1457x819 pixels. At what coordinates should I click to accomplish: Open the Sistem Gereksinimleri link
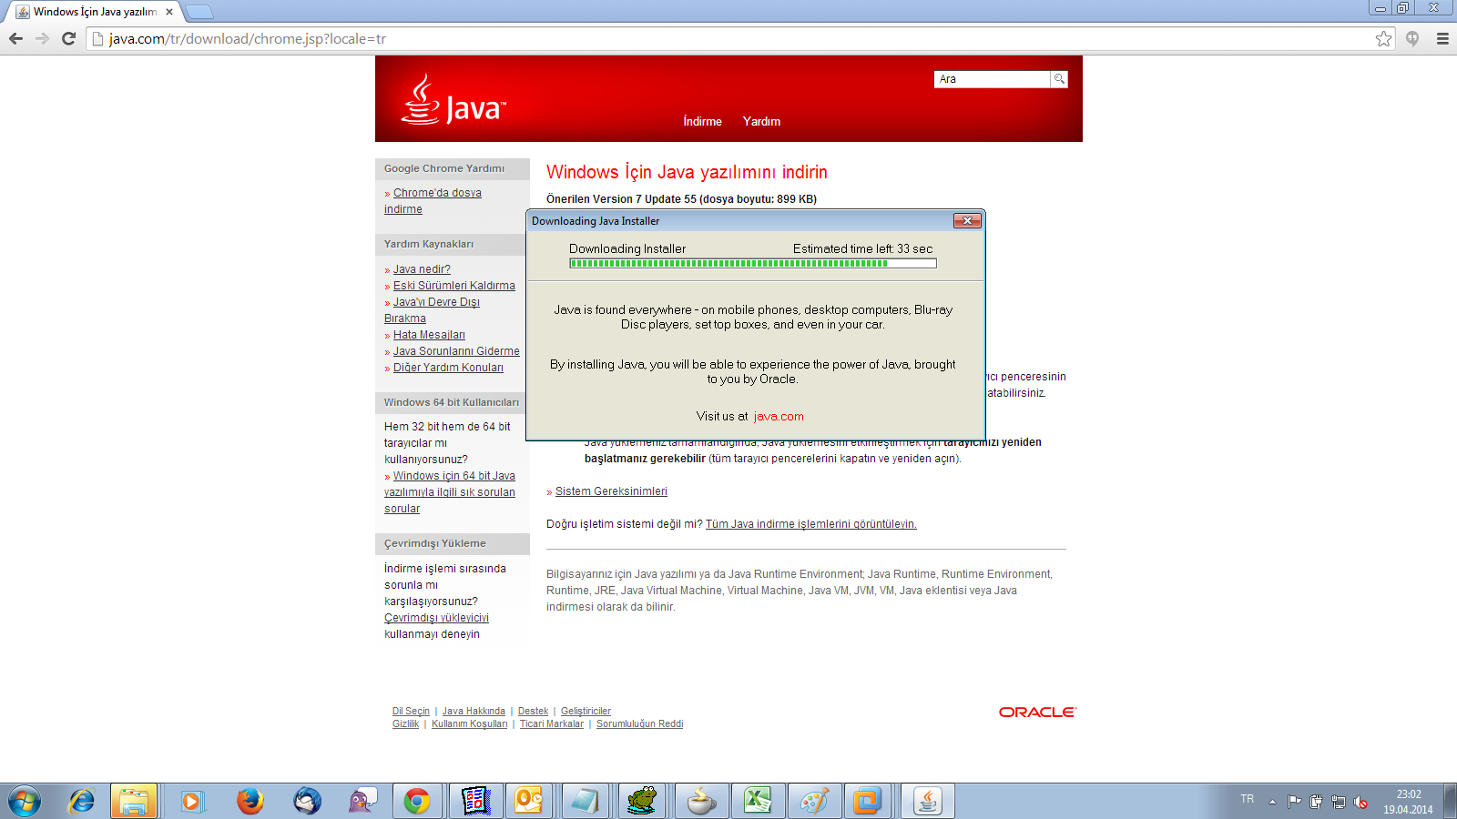click(611, 491)
